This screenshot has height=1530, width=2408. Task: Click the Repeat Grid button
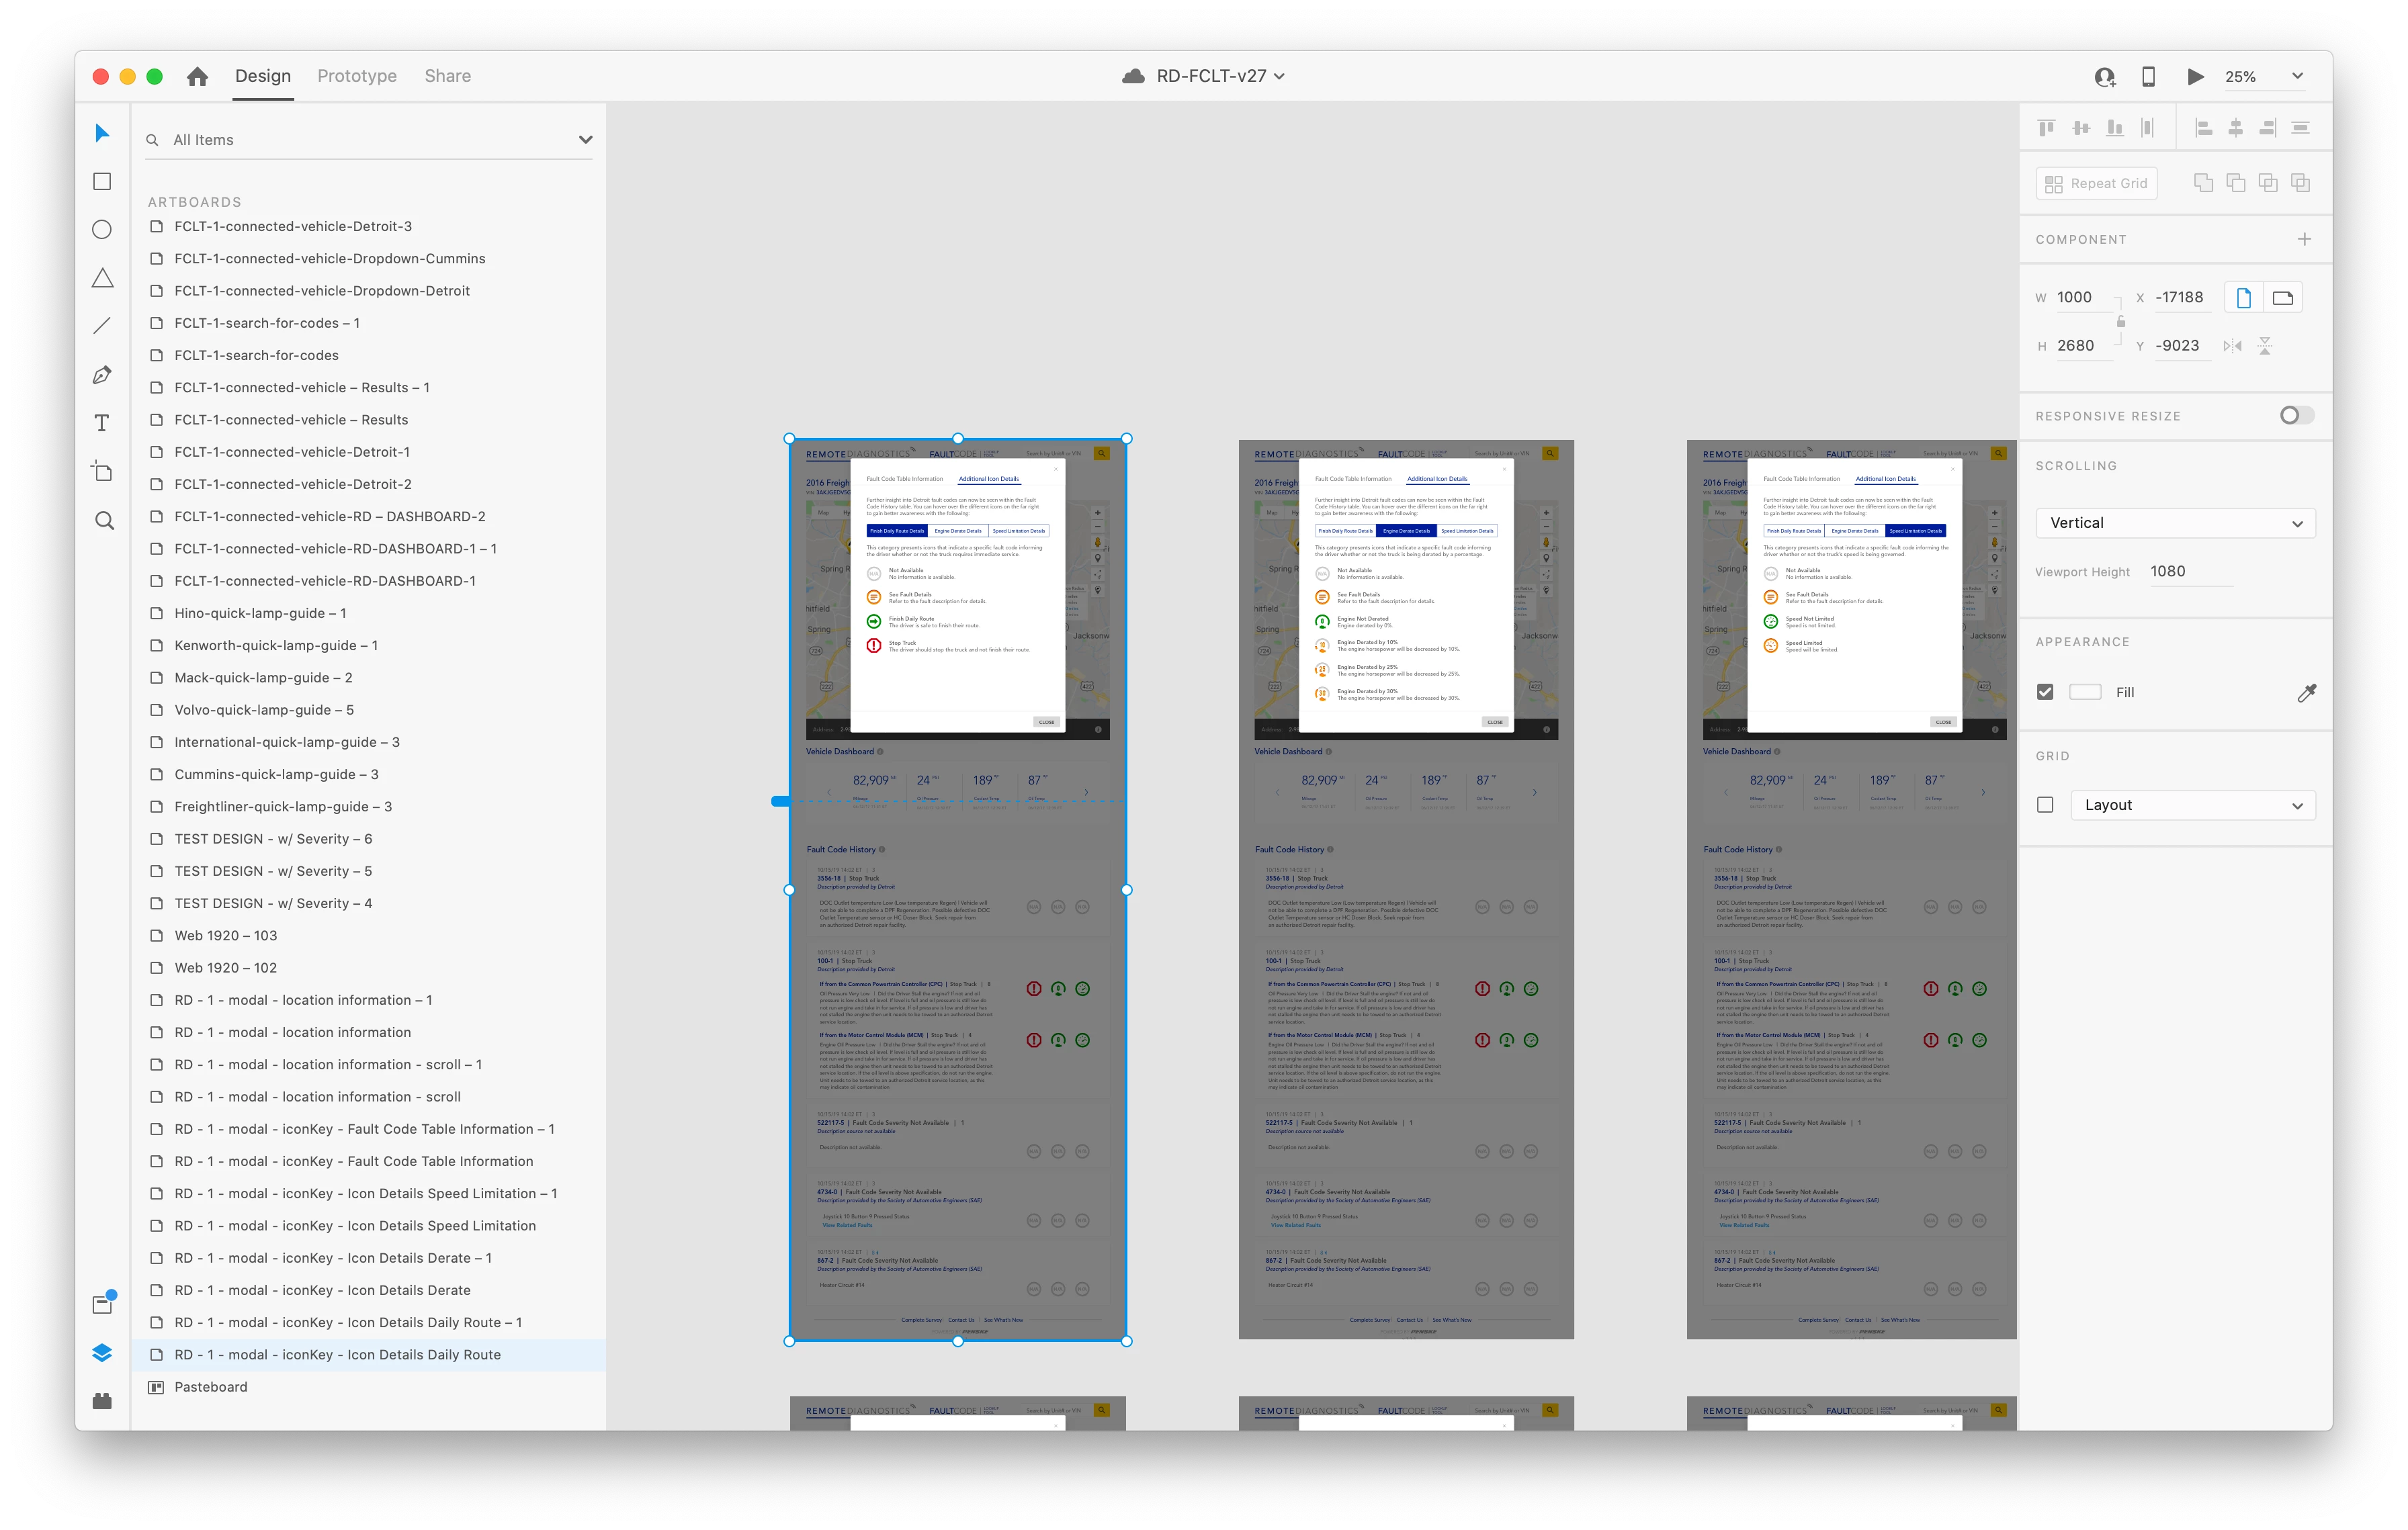click(x=2096, y=184)
